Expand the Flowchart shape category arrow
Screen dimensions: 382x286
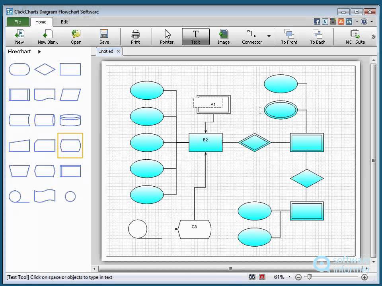[x=39, y=52]
